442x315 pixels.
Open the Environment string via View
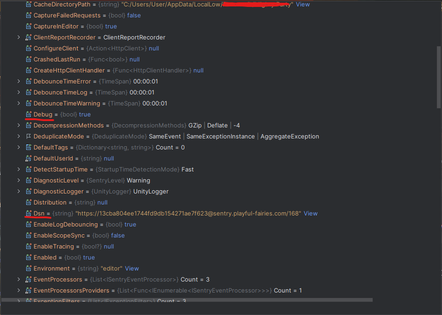132,268
